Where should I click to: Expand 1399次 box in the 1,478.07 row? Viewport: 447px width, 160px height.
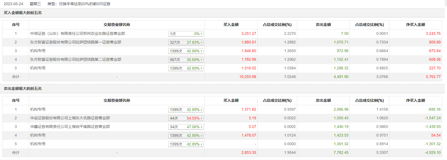186,135
